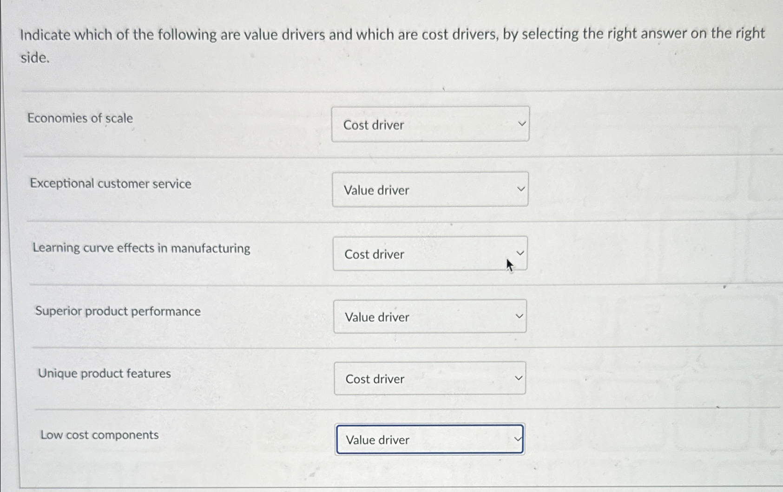This screenshot has height=492, width=783.
Task: Click the chevron on the Cost driver selector for Economies of scale
Action: pyautogui.click(x=522, y=123)
